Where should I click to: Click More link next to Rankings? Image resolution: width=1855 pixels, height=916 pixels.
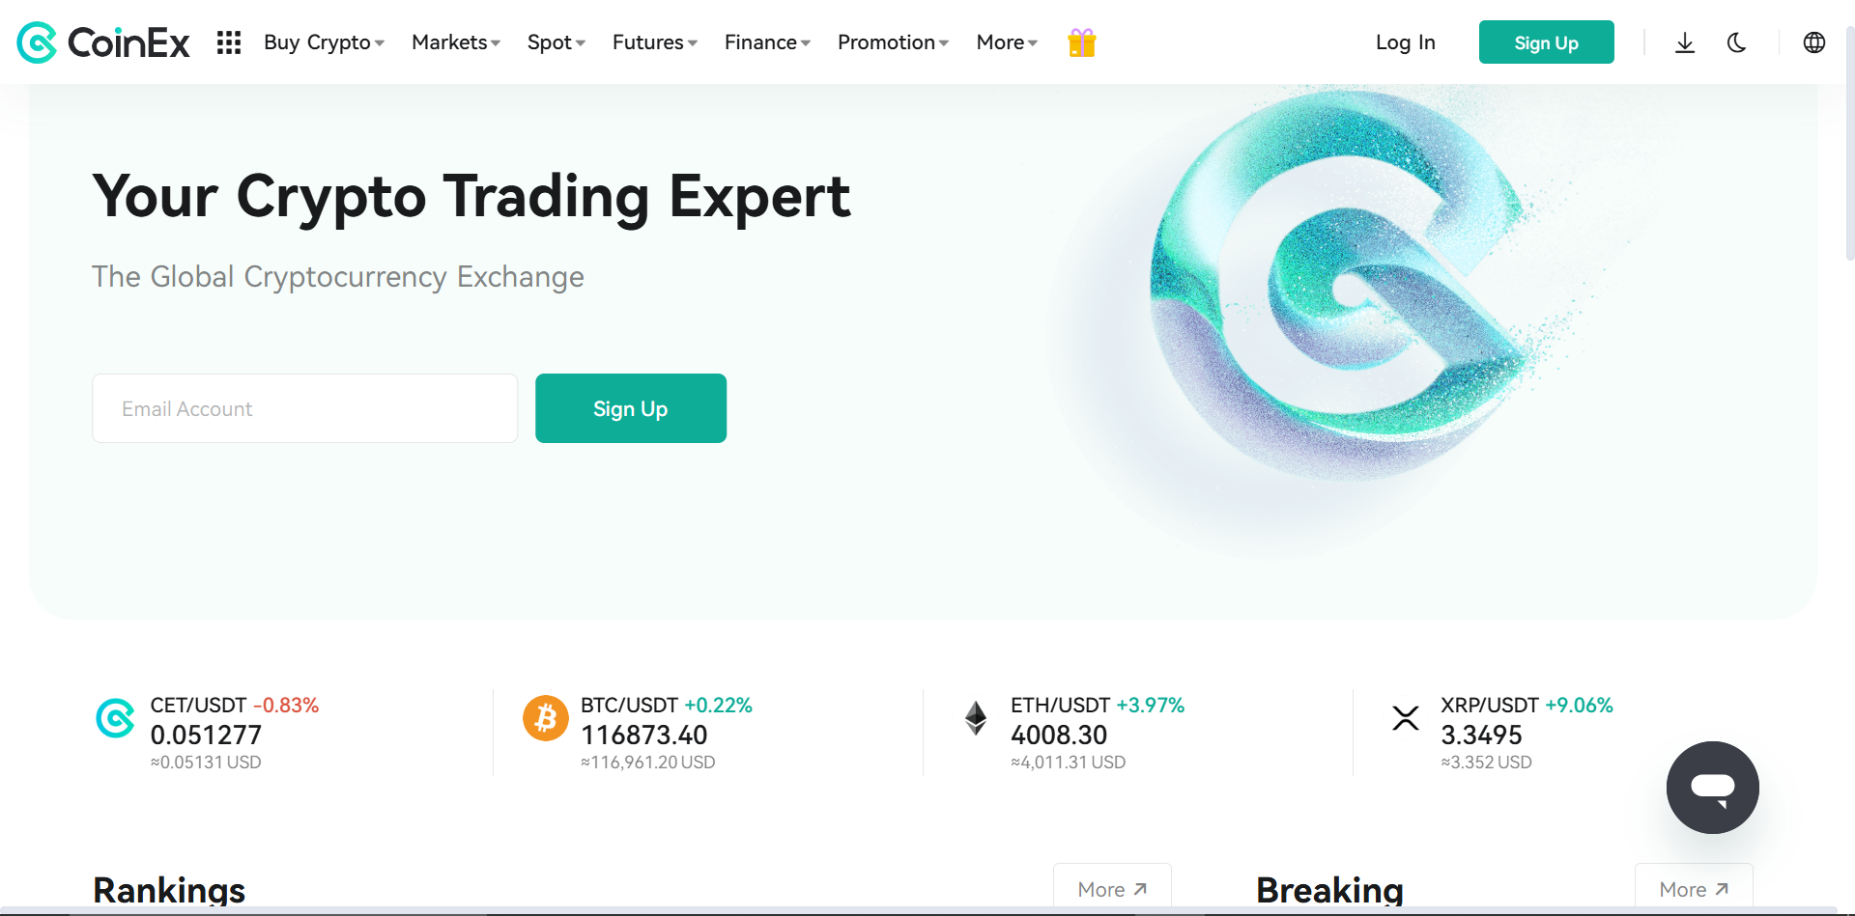click(x=1112, y=889)
